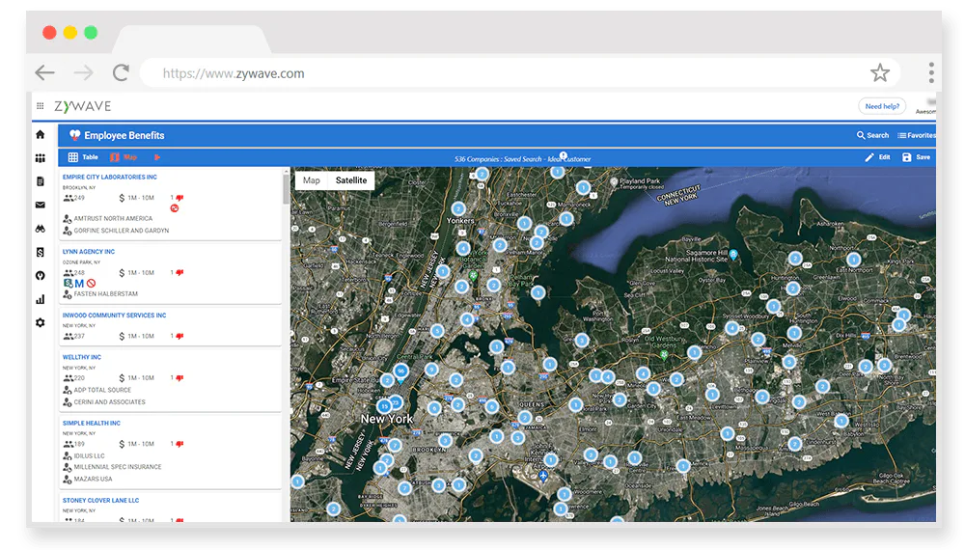Click the blue M icon for Lynn Agency

pos(79,284)
